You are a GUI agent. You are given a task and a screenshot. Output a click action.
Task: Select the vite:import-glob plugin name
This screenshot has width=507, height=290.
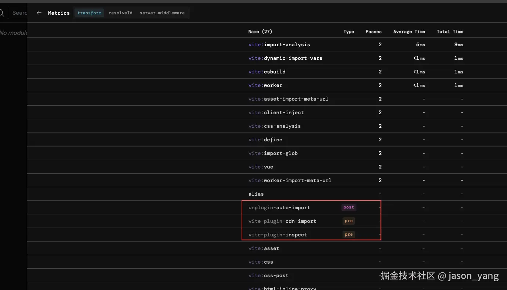click(273, 153)
